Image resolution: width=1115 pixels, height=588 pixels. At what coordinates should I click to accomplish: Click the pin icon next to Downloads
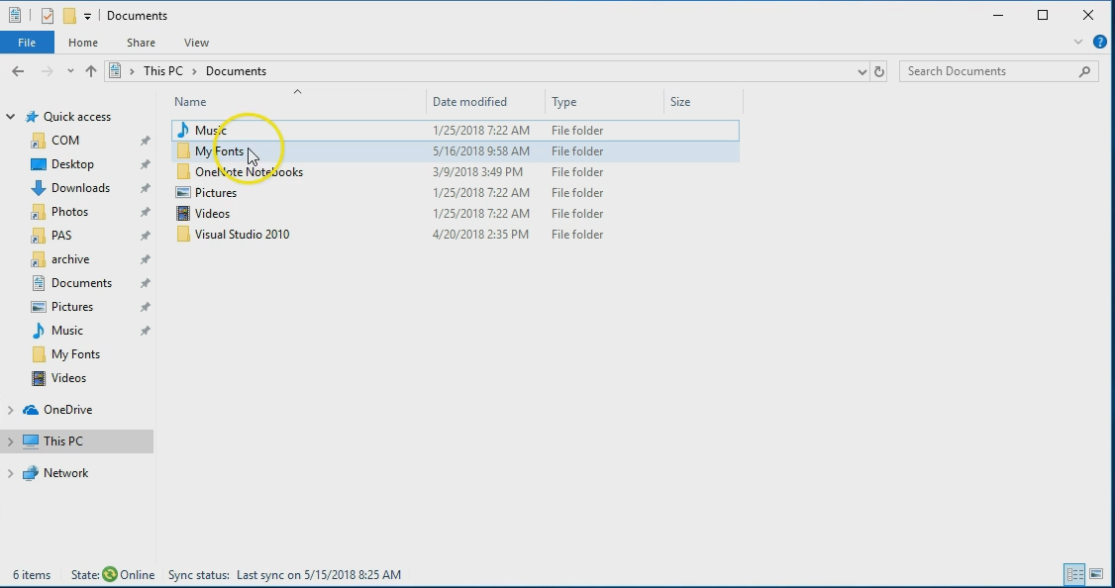pos(145,188)
